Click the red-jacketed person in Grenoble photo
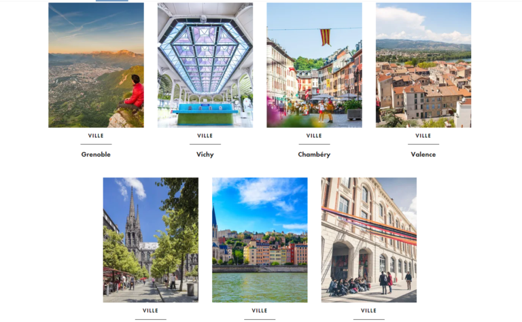Viewport: 522px width, 322px height. (133, 93)
